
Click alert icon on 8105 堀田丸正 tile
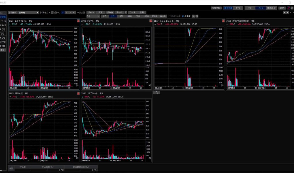78,94
